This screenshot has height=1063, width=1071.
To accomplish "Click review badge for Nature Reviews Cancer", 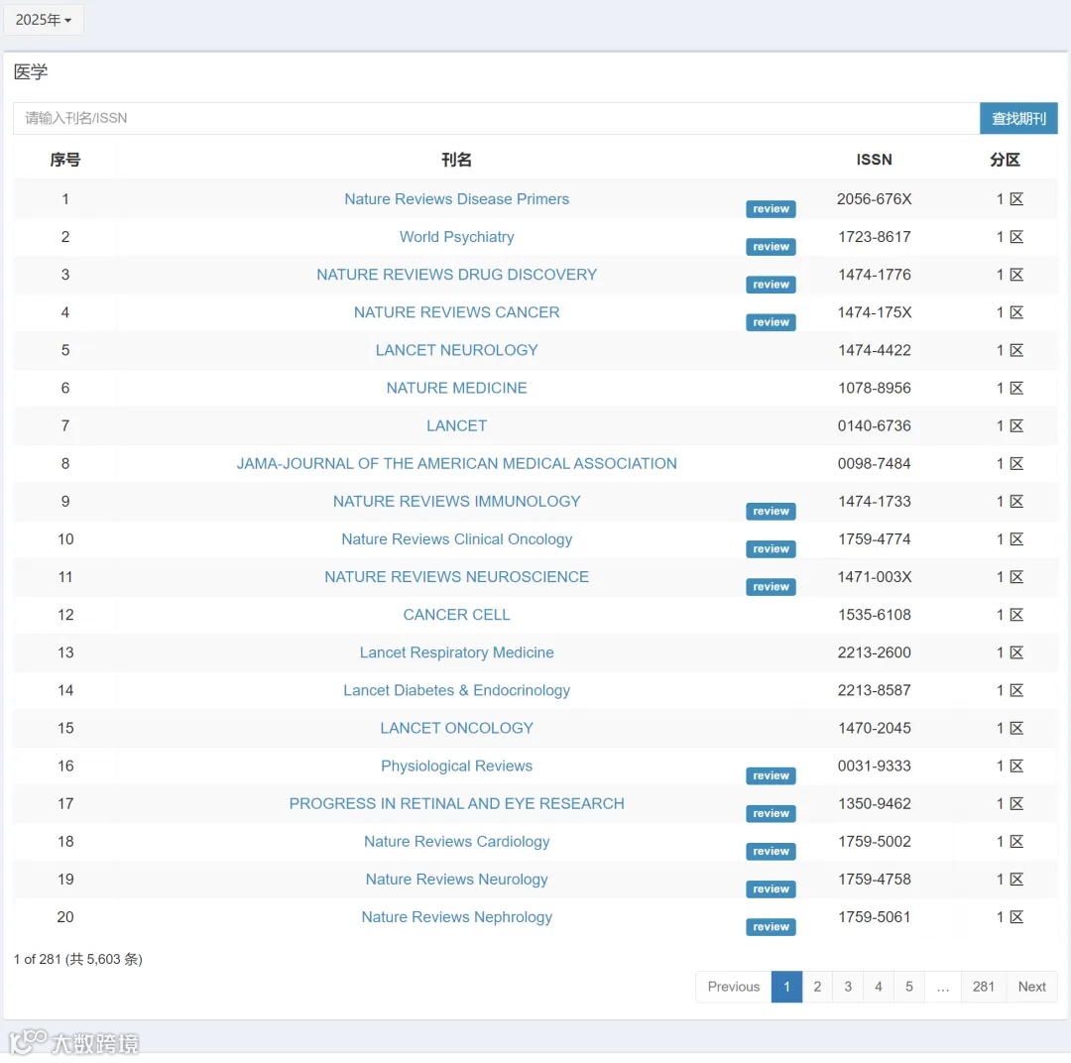I will coord(771,322).
